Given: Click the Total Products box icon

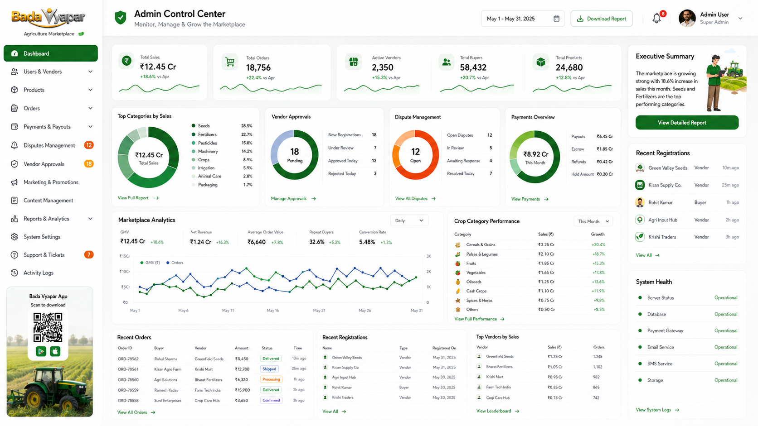Looking at the screenshot, I should 541,62.
